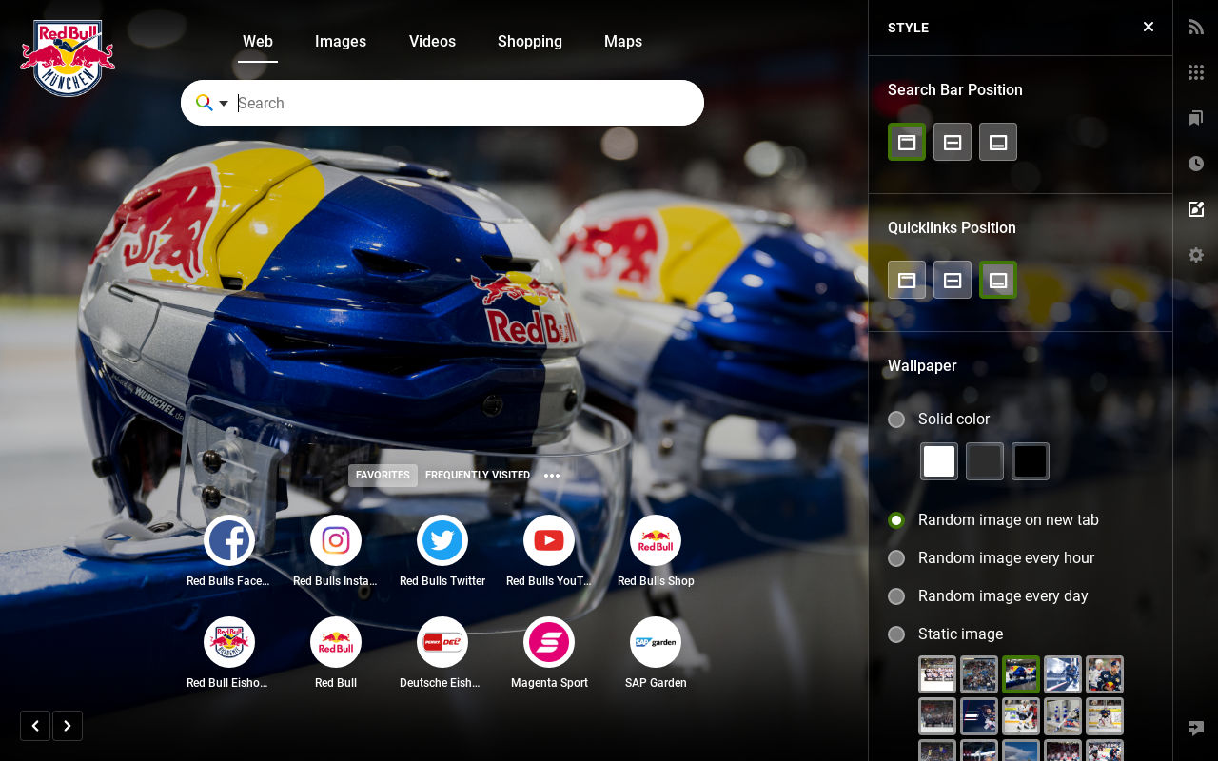Screen dimensions: 1218x761
Task: Open the Red Bull quicklink icon
Action: click(336, 642)
